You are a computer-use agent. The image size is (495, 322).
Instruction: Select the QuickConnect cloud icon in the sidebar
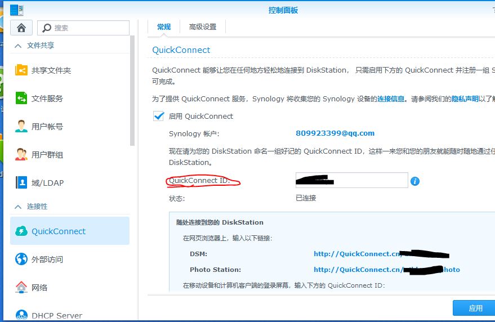tap(21, 231)
